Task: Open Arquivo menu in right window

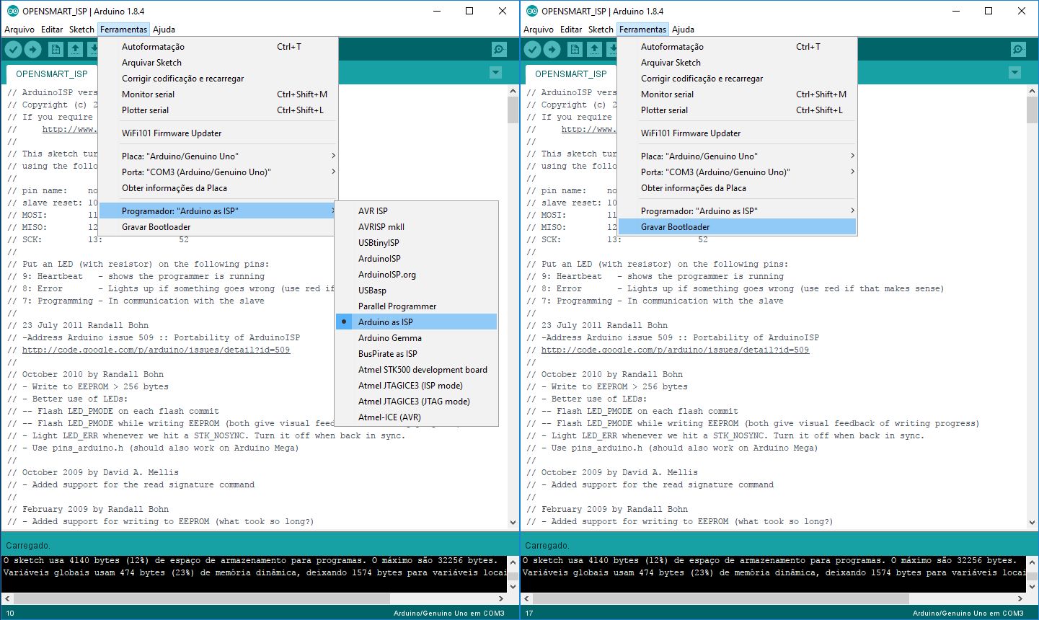Action: point(539,30)
